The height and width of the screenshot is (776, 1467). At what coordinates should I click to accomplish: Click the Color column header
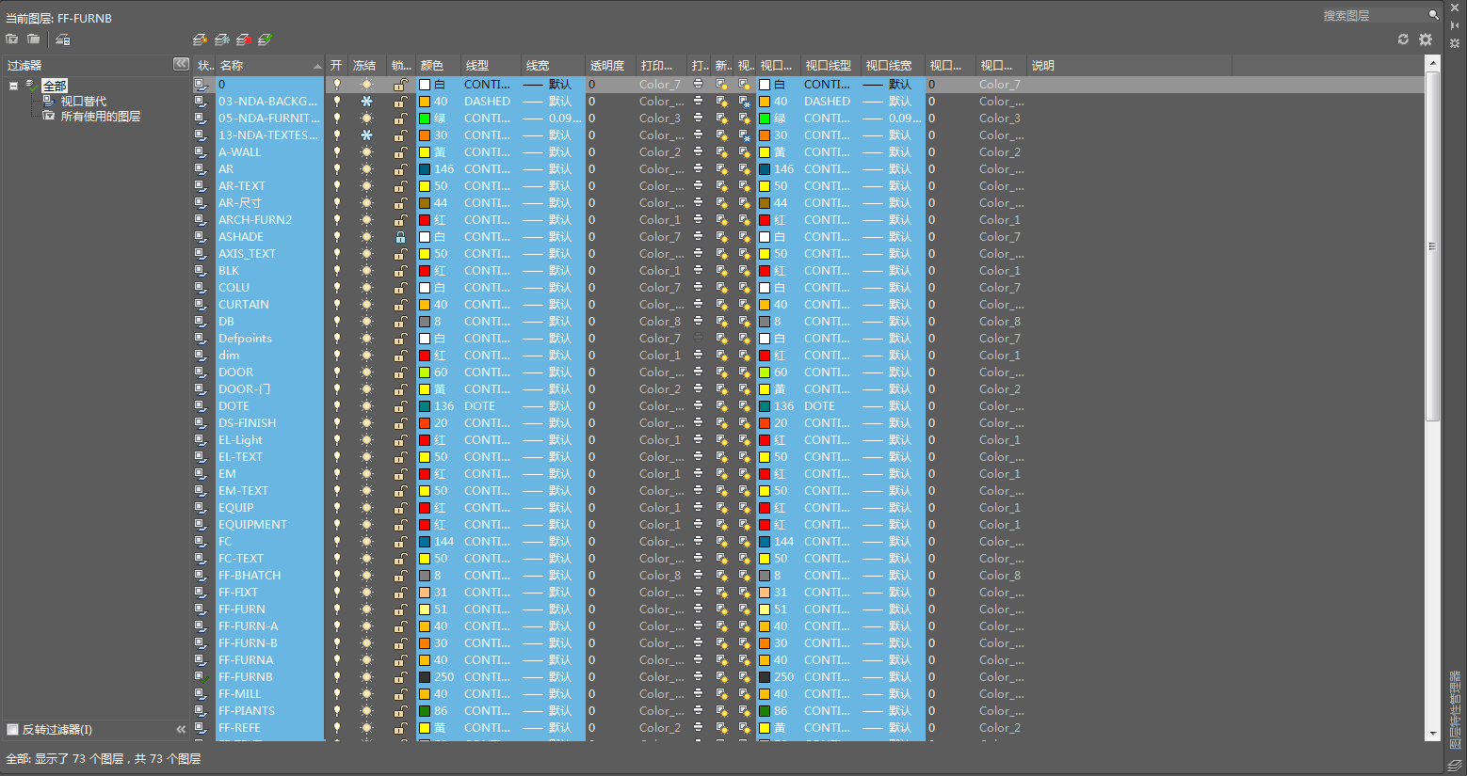tap(438, 66)
